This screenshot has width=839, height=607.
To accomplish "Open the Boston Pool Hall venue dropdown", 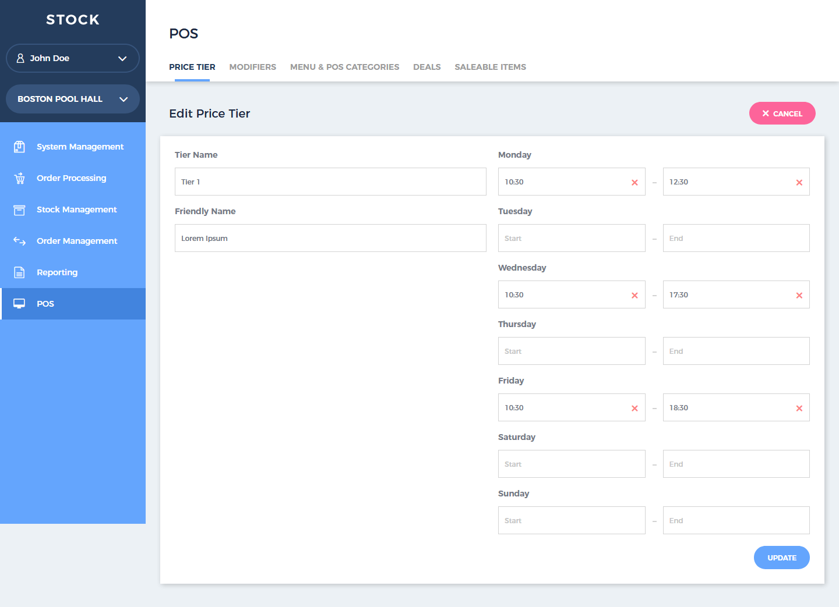I will tap(72, 99).
